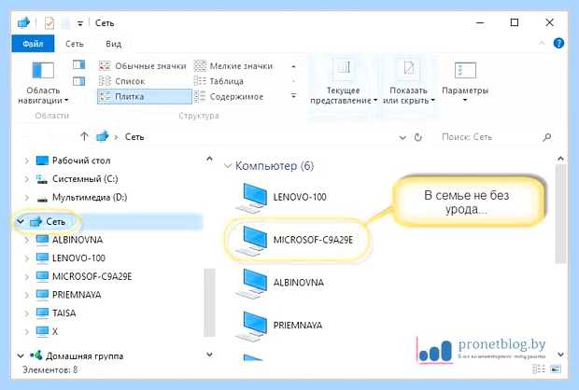The image size is (579, 390).
Task: Click file pane scroll down arrow
Action: pos(560,355)
